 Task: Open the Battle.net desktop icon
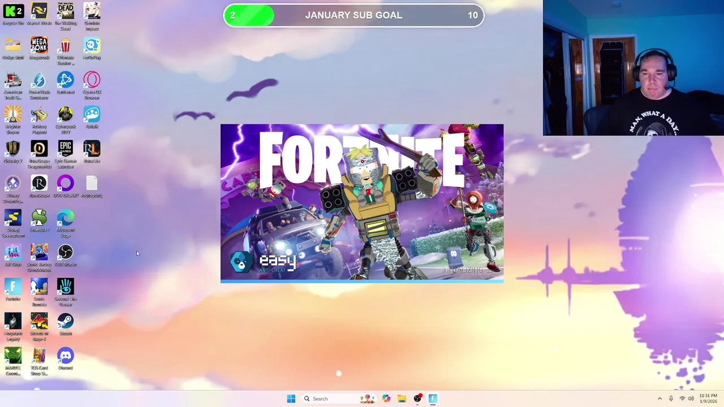point(66,84)
